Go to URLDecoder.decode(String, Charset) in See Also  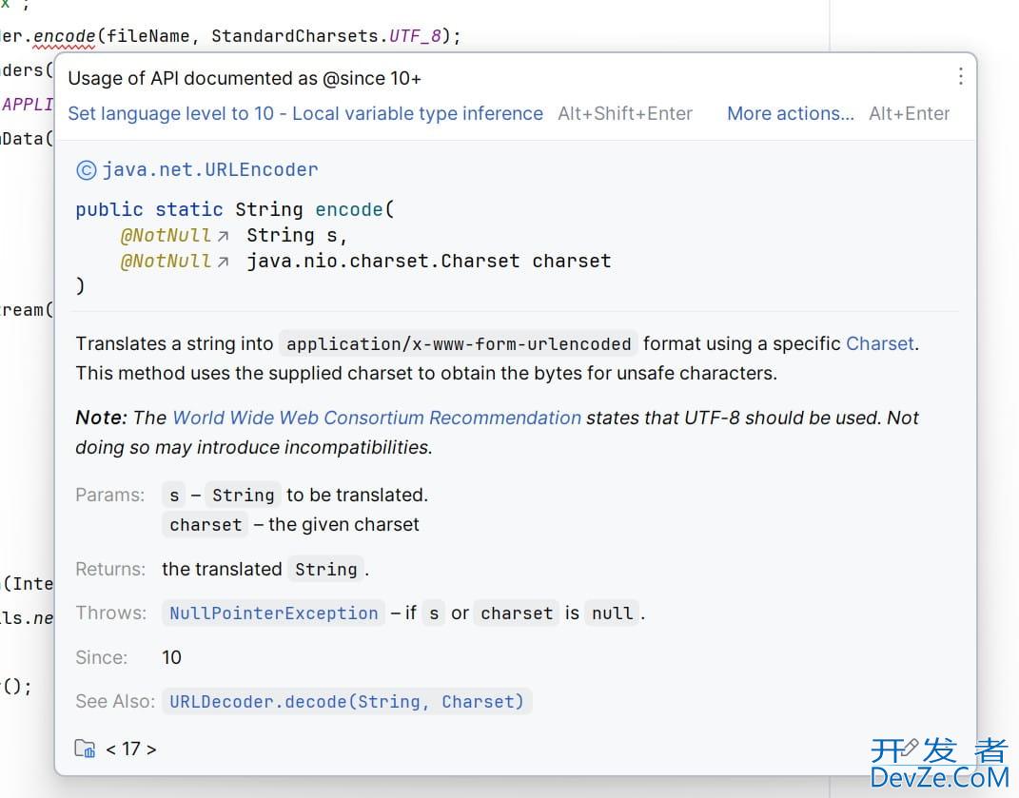346,702
